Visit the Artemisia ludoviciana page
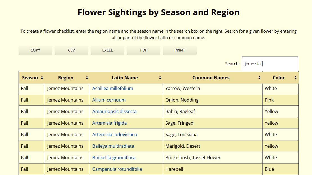The width and height of the screenshot is (312, 175). 115,134
